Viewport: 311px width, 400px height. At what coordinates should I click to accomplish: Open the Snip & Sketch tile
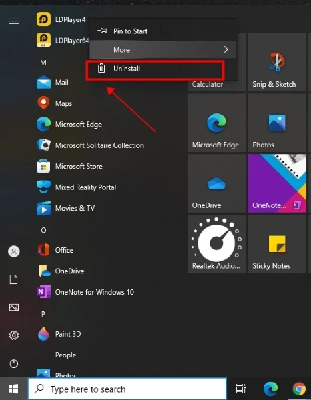[x=277, y=62]
